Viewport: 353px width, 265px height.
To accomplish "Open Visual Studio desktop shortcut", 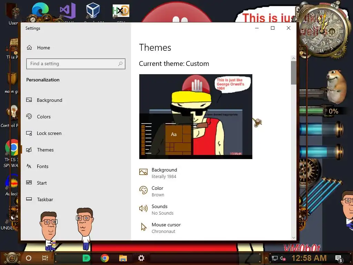I will 68,11.
